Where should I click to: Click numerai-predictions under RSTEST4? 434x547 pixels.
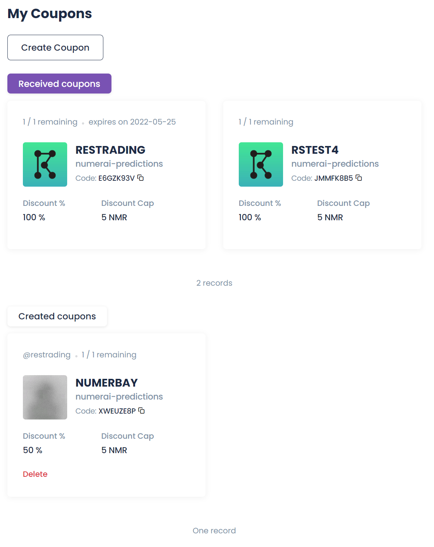point(335,164)
